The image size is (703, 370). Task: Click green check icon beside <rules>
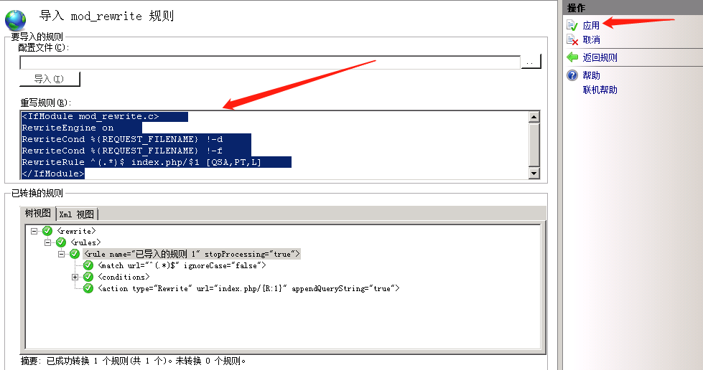coord(62,242)
